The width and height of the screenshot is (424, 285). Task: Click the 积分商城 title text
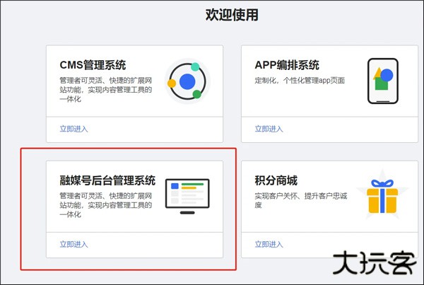point(275,180)
